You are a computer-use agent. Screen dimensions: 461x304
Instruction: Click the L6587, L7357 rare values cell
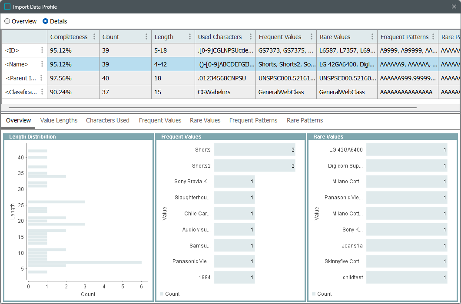(x=347, y=50)
